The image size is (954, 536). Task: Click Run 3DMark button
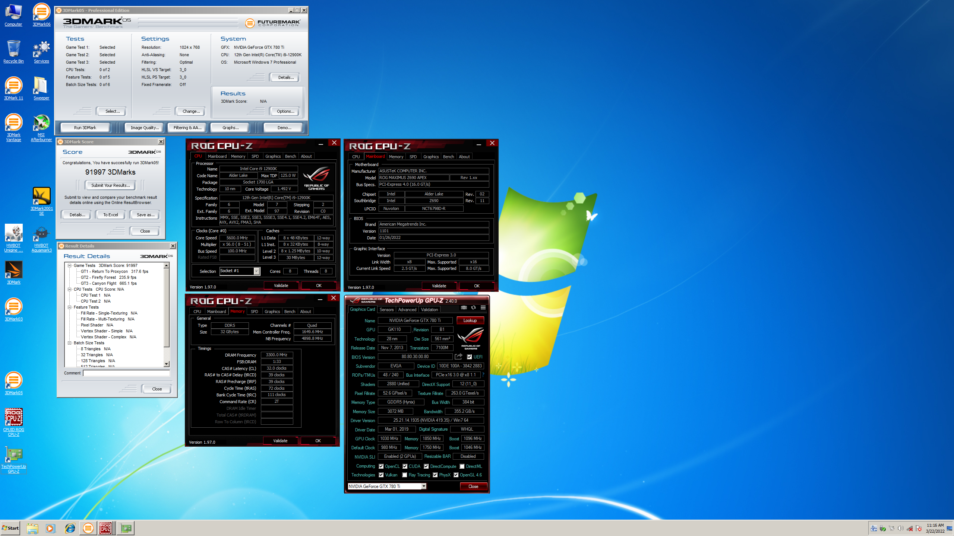tap(85, 128)
